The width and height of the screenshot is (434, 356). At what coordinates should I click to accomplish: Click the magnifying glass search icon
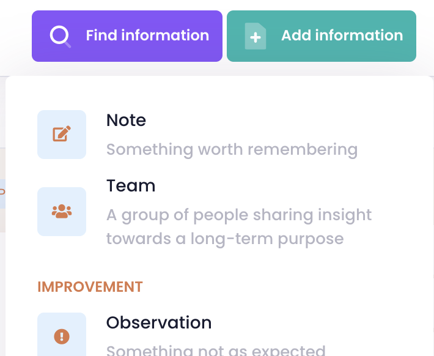61,36
